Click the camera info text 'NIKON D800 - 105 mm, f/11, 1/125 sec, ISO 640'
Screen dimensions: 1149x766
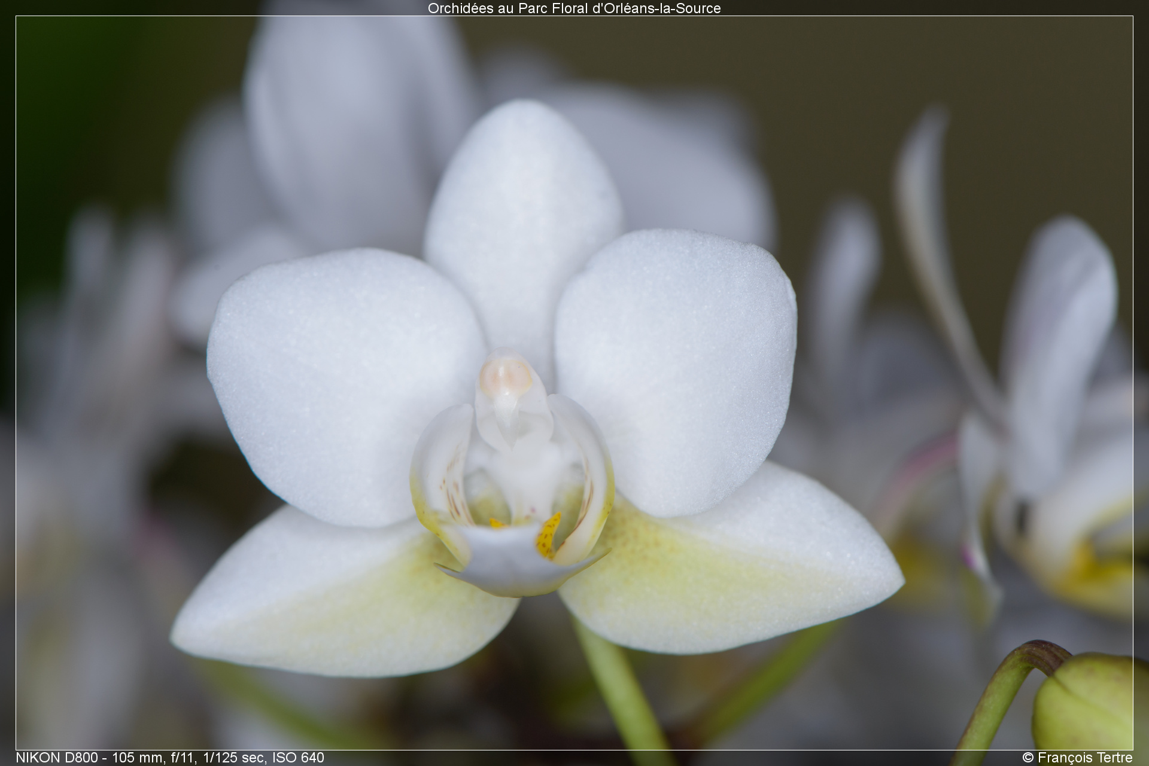pyautogui.click(x=170, y=758)
